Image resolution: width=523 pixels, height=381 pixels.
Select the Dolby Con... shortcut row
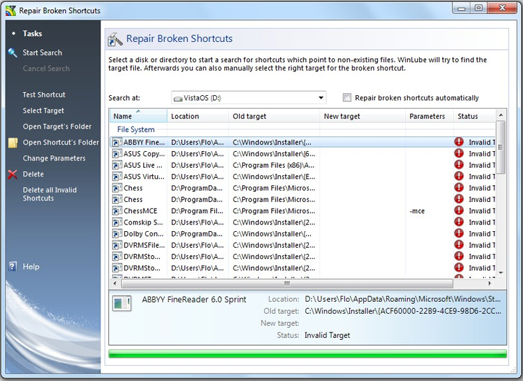[x=143, y=234]
